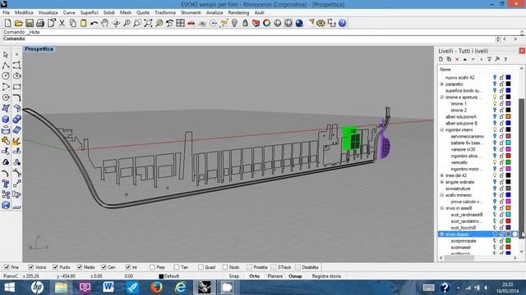526x295 pixels.
Task: Click the Default layer status field
Action: (x=169, y=276)
